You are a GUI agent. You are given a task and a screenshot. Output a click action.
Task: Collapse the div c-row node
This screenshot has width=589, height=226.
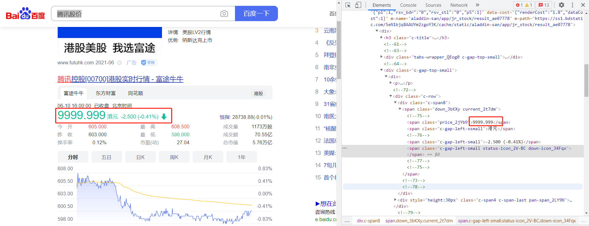click(x=391, y=96)
